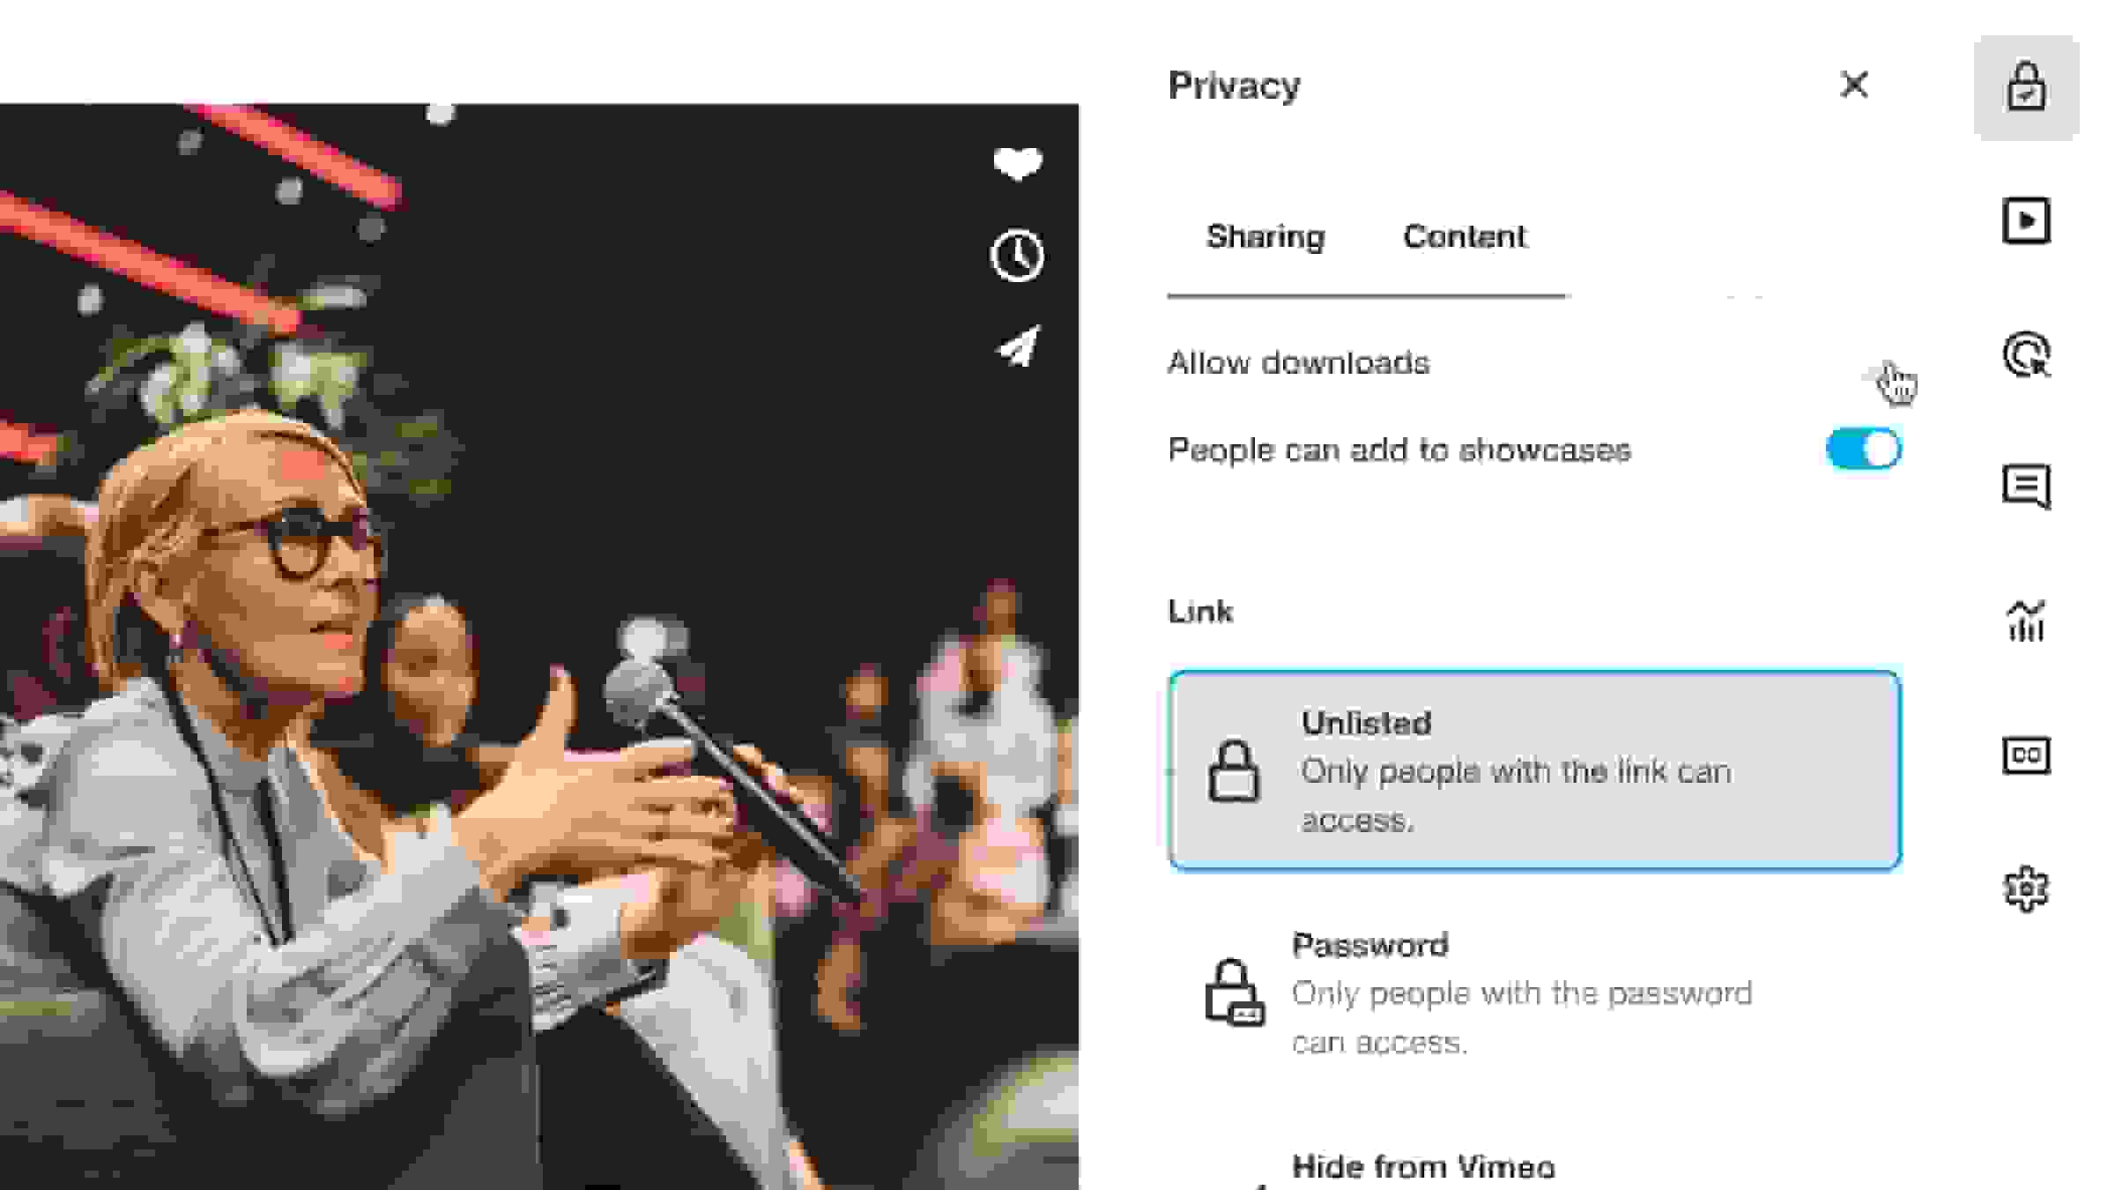
Task: Open the player settings play-square sidebar icon
Action: (x=2026, y=220)
